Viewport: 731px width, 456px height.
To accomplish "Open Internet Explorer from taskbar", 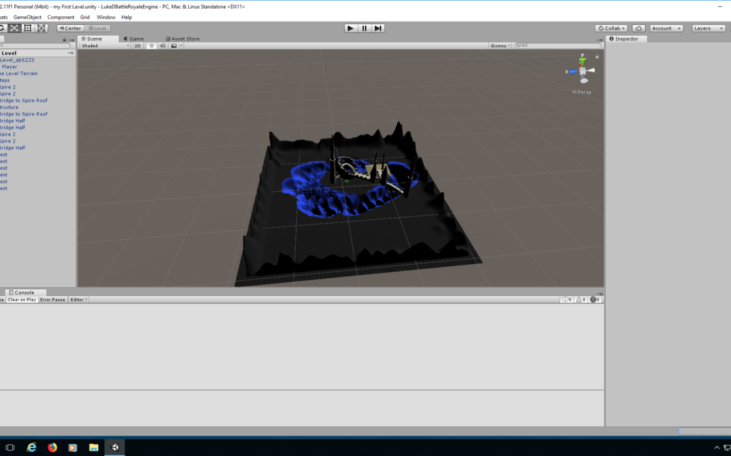I will [32, 448].
